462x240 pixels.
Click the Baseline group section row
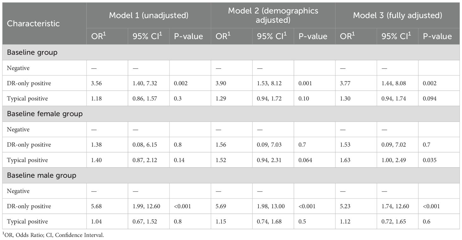tap(32, 52)
